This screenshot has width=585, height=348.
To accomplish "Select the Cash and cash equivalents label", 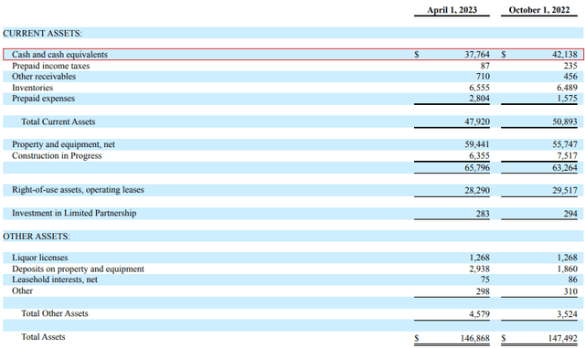I will 59,55.
